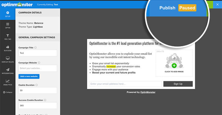Click the green plus add-image icon
This screenshot has height=115, width=222.
(x=174, y=65)
